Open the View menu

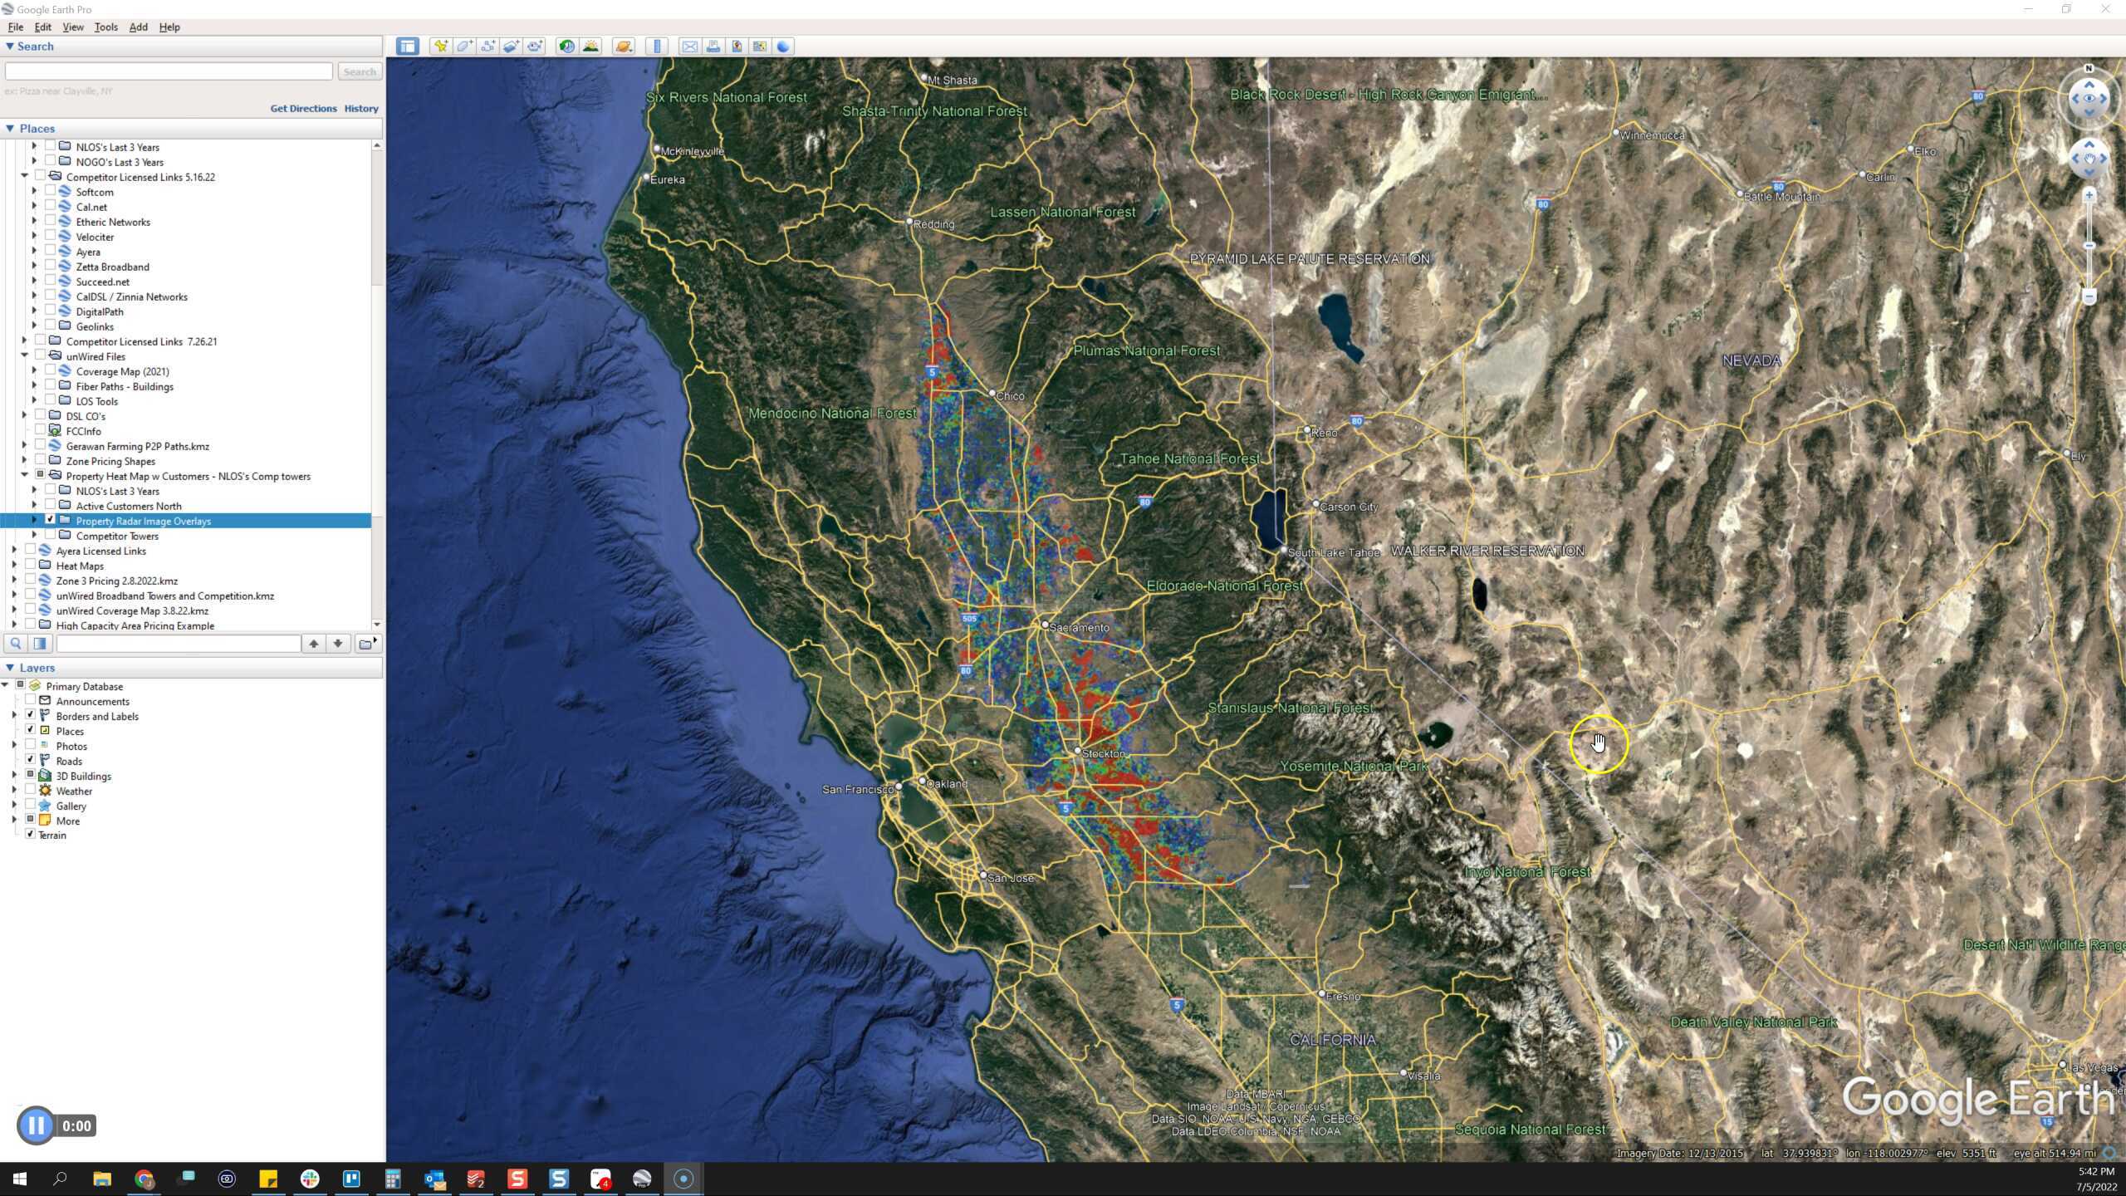coord(73,27)
